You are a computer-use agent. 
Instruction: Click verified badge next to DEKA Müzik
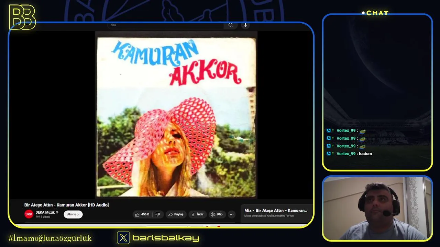(x=57, y=212)
